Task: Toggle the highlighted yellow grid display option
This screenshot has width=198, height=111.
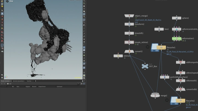Action: [84, 75]
